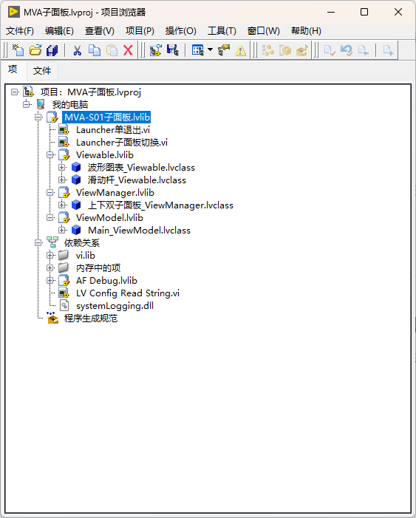Screen dimensions: 416x518
Task: Click the Open Project folder icon
Action: coord(35,50)
